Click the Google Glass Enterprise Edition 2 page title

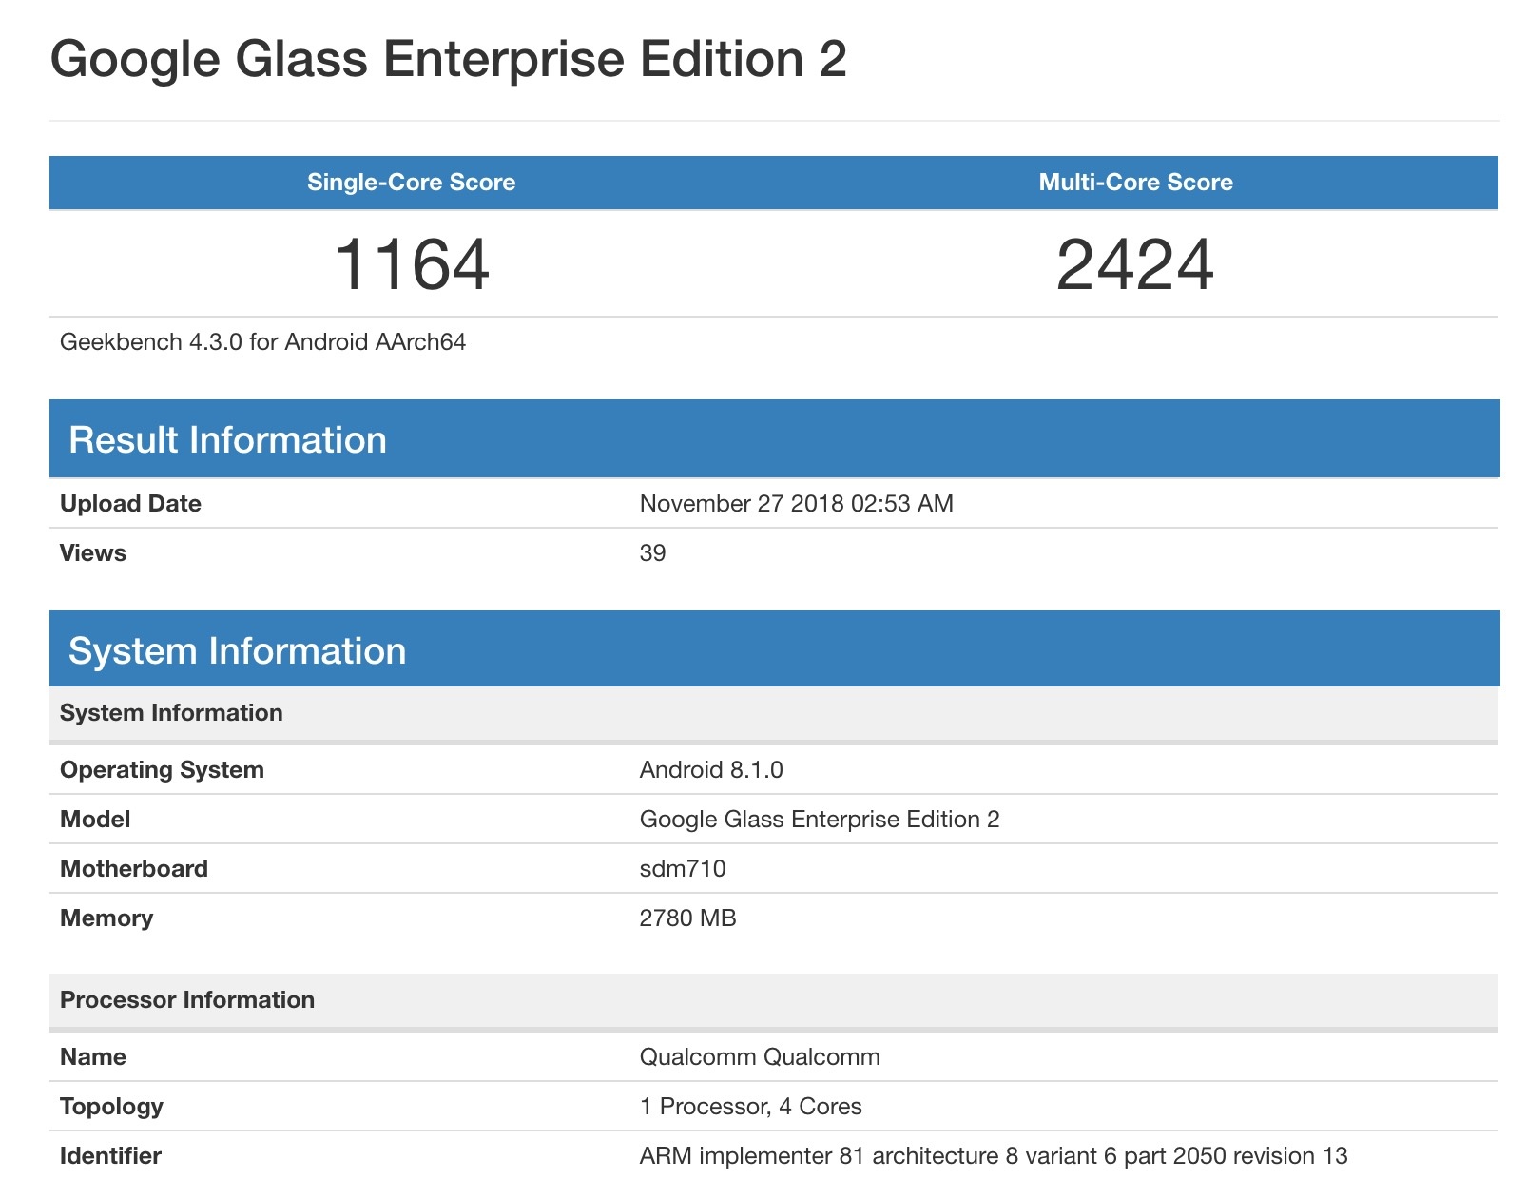[x=448, y=59]
